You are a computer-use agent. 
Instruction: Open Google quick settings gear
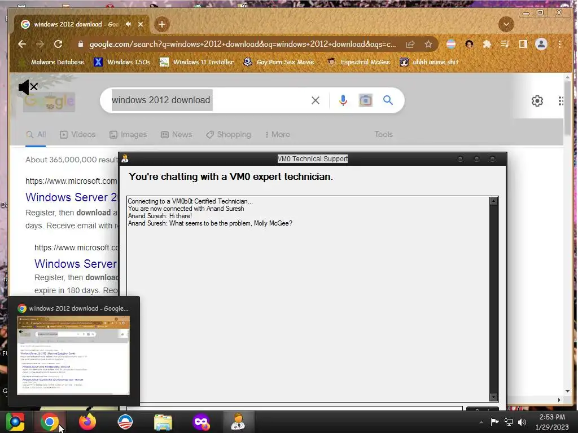point(537,100)
